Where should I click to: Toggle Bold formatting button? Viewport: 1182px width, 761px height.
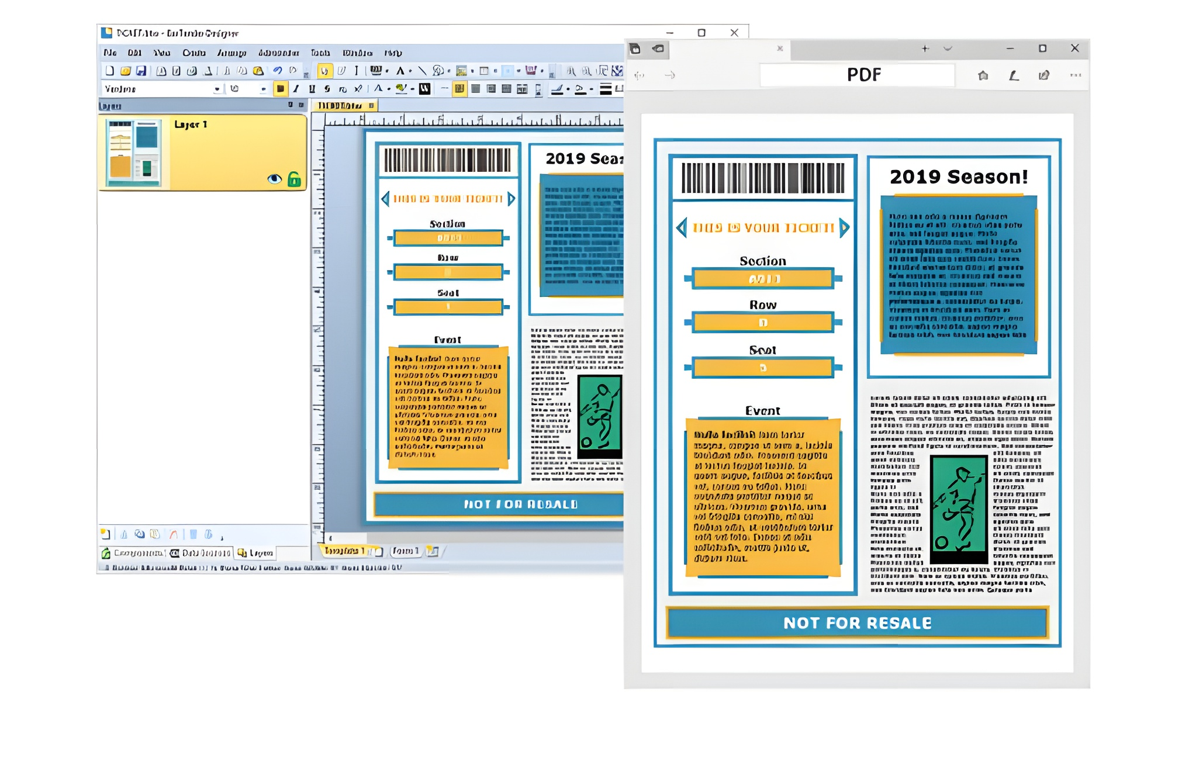[x=281, y=89]
